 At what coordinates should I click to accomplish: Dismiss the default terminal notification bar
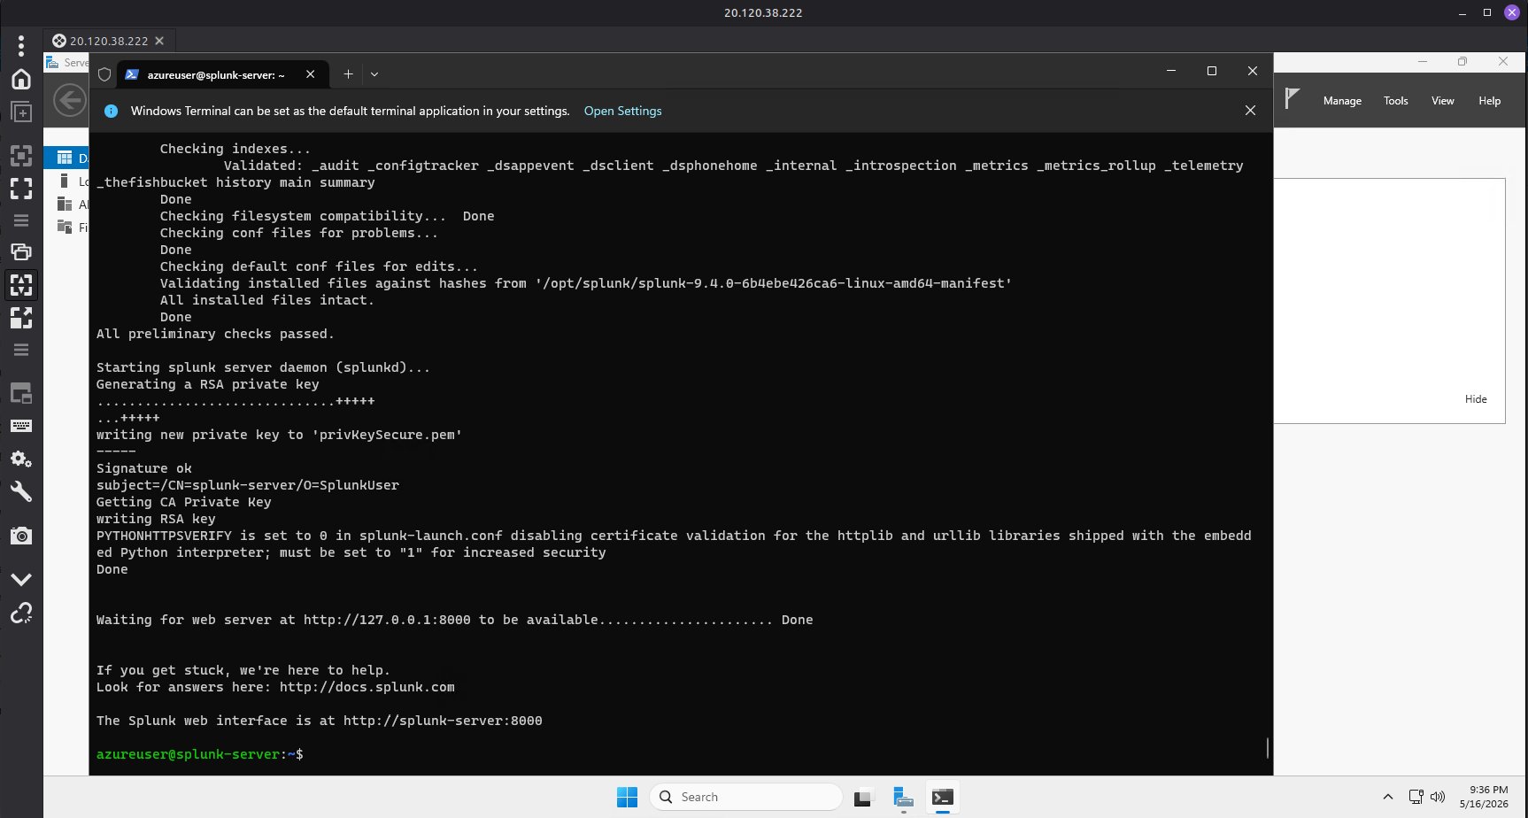[1250, 111]
